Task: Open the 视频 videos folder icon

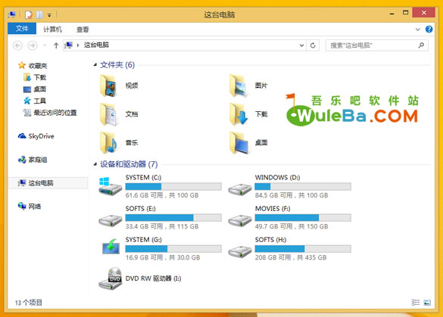Action: click(x=109, y=85)
